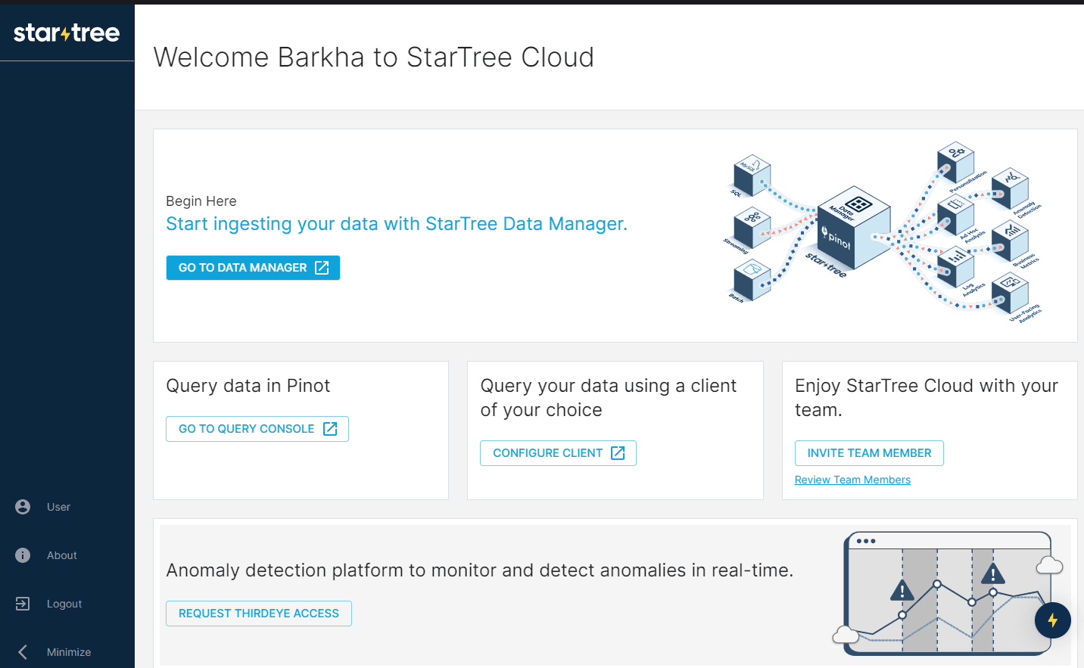
Task: Select Logout from the sidebar menu
Action: coord(64,603)
